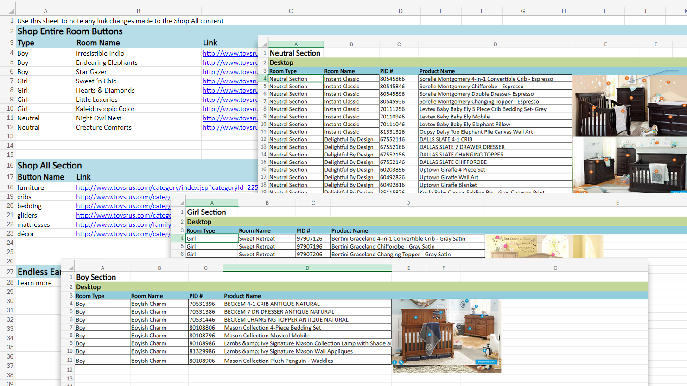Click Girl Section sheet's select-all corner

click(x=182, y=203)
